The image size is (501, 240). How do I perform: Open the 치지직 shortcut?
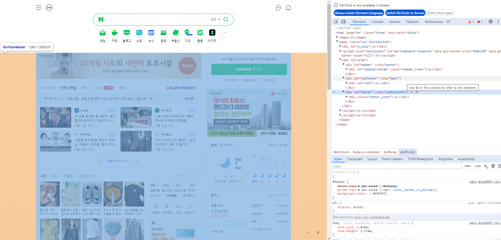point(212,36)
